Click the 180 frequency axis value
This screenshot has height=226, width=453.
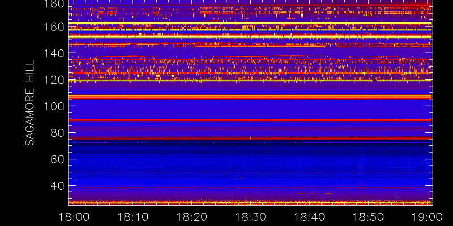coord(53,4)
